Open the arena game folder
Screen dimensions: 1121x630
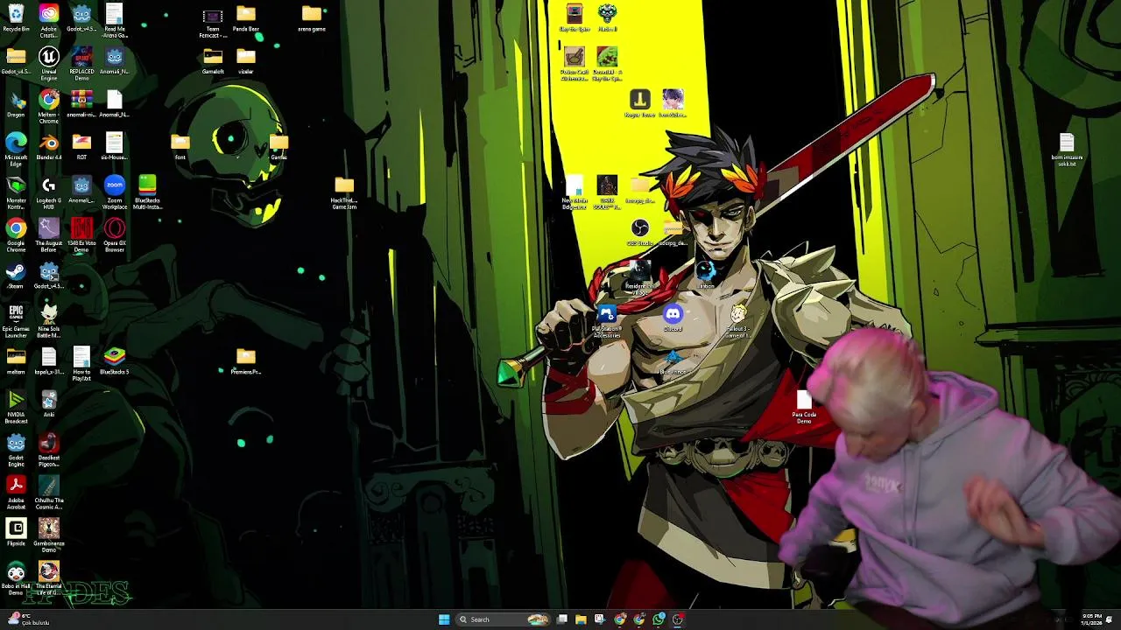coord(312,18)
